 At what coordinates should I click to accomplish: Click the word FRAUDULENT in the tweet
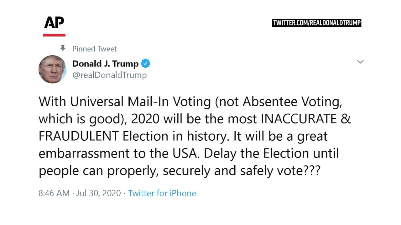[x=78, y=137]
